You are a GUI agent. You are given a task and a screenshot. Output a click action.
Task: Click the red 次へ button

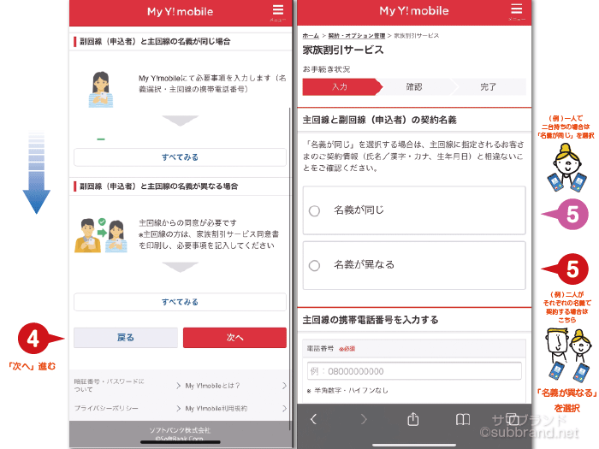[x=234, y=338]
